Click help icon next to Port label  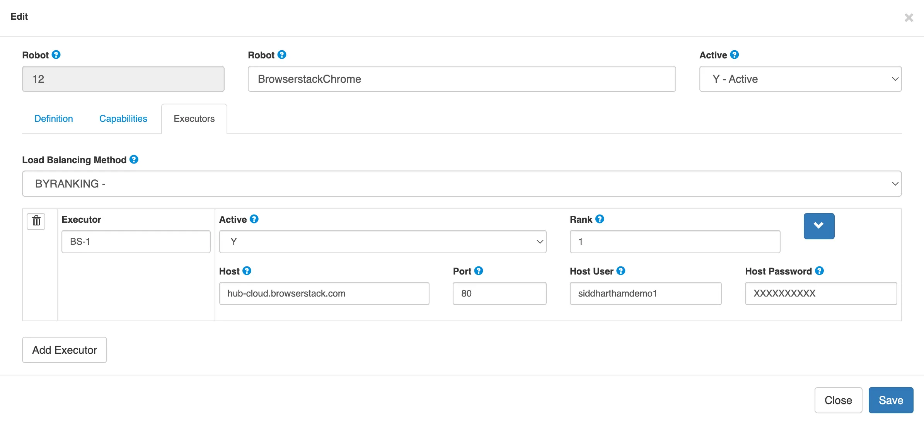click(x=479, y=271)
